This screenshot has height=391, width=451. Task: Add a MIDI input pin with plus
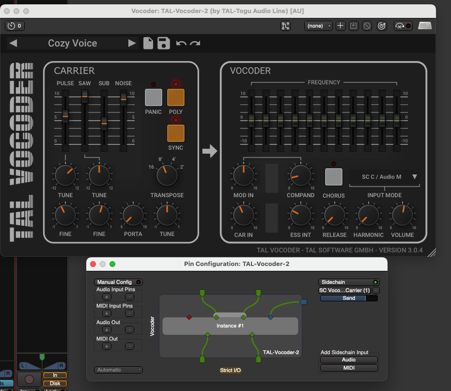tap(107, 313)
